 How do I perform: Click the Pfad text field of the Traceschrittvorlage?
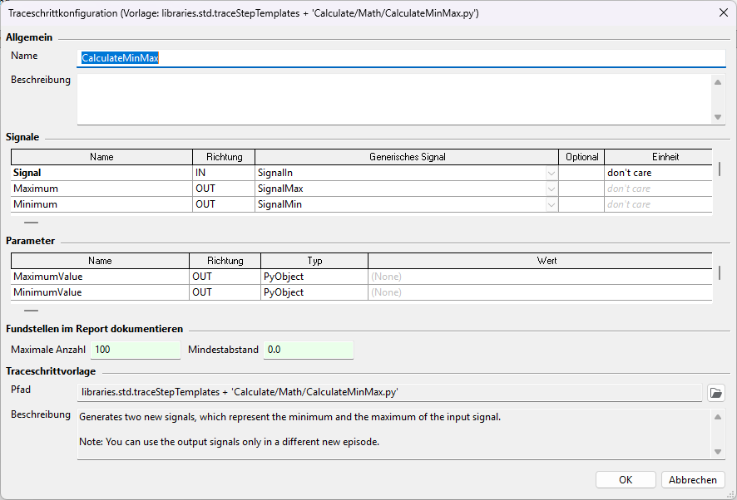point(389,393)
